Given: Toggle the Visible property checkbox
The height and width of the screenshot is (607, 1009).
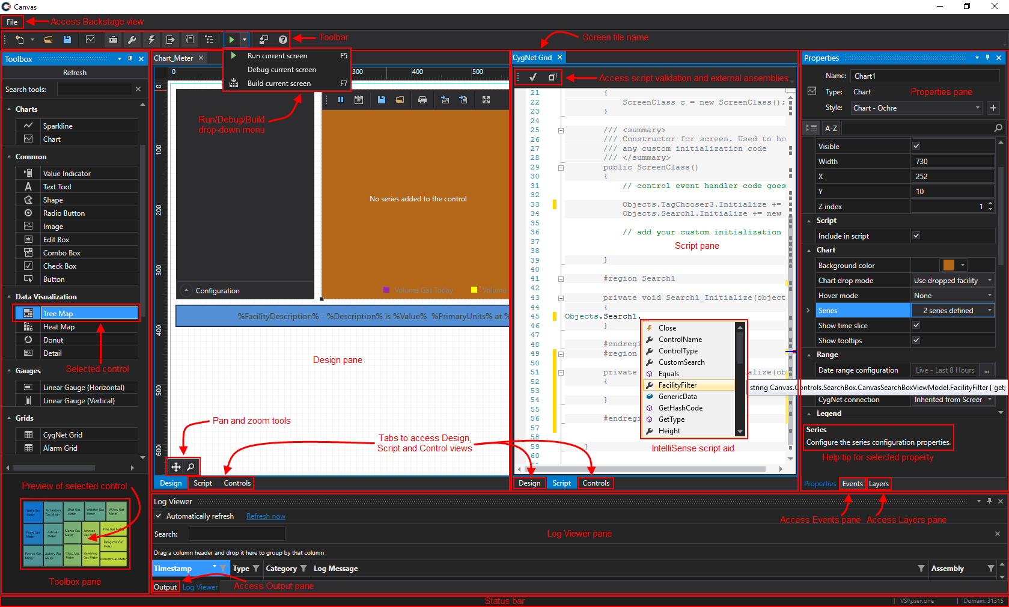Looking at the screenshot, I should pos(916,146).
